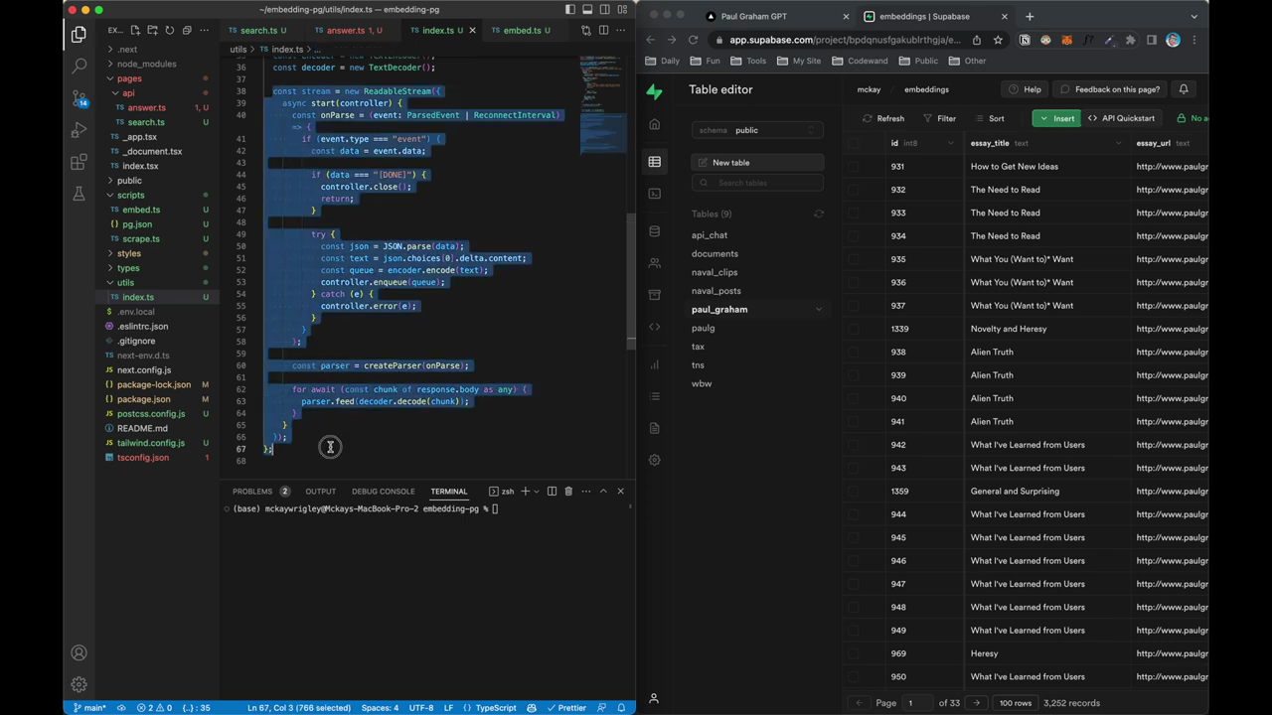Open VS Code Manage gear menu
The image size is (1272, 715).
click(79, 684)
